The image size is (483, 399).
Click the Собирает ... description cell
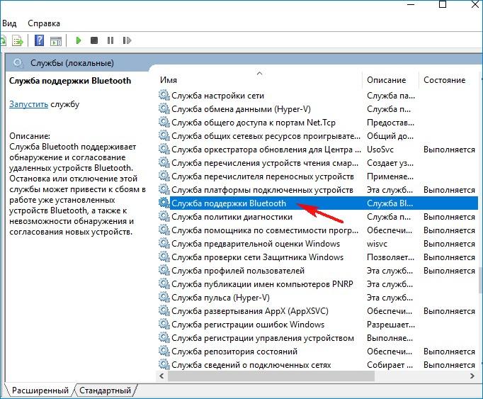[x=390, y=365]
